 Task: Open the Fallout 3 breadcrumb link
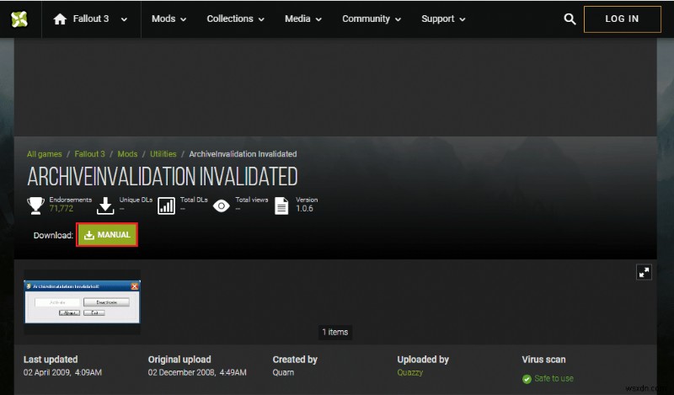click(89, 154)
